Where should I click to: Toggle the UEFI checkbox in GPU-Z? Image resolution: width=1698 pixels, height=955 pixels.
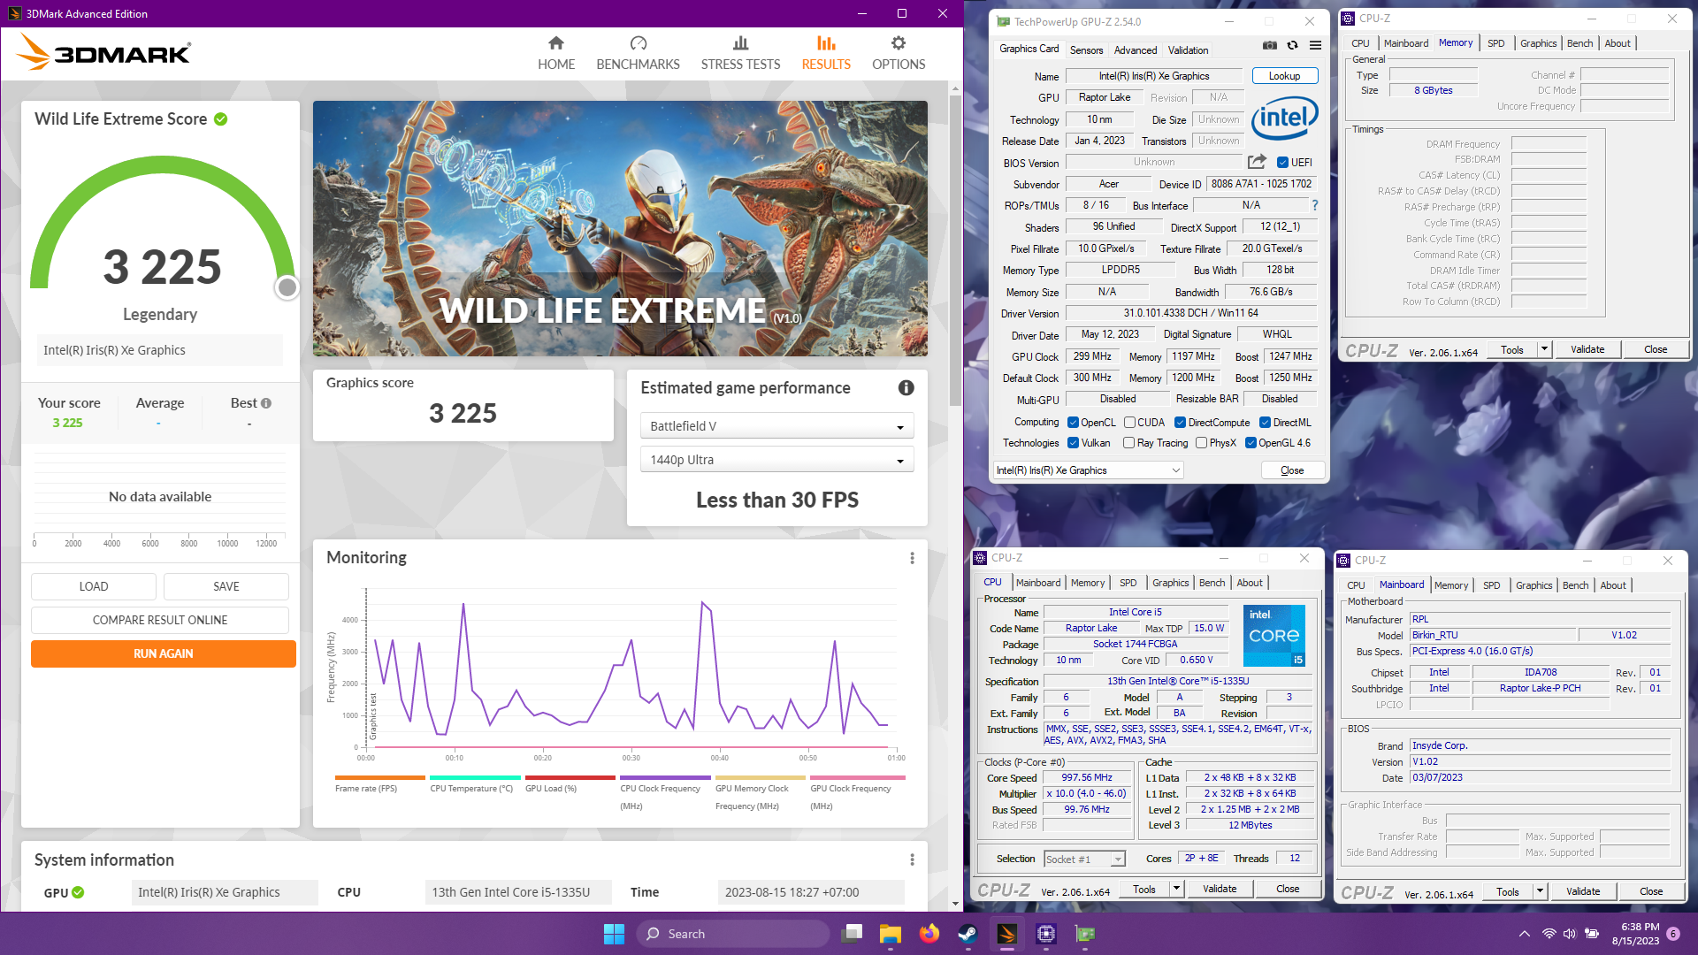click(x=1282, y=163)
